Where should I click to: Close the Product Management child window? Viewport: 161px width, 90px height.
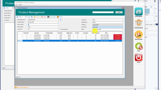click(x=123, y=8)
